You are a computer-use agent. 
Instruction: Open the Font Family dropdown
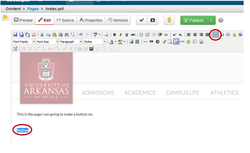tap(23, 42)
